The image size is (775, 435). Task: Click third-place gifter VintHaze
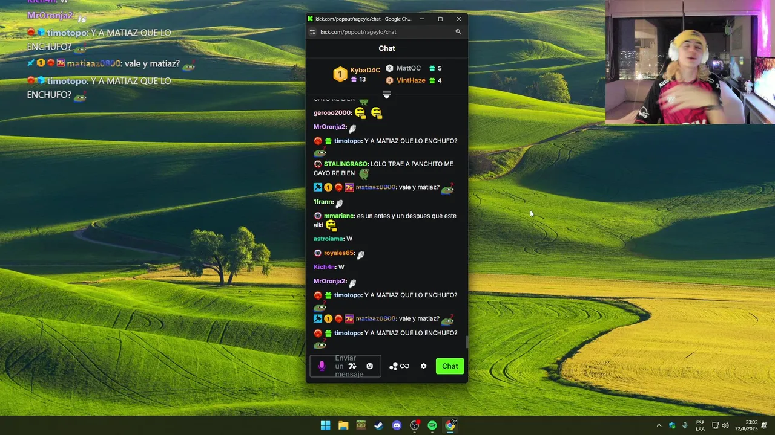(411, 80)
